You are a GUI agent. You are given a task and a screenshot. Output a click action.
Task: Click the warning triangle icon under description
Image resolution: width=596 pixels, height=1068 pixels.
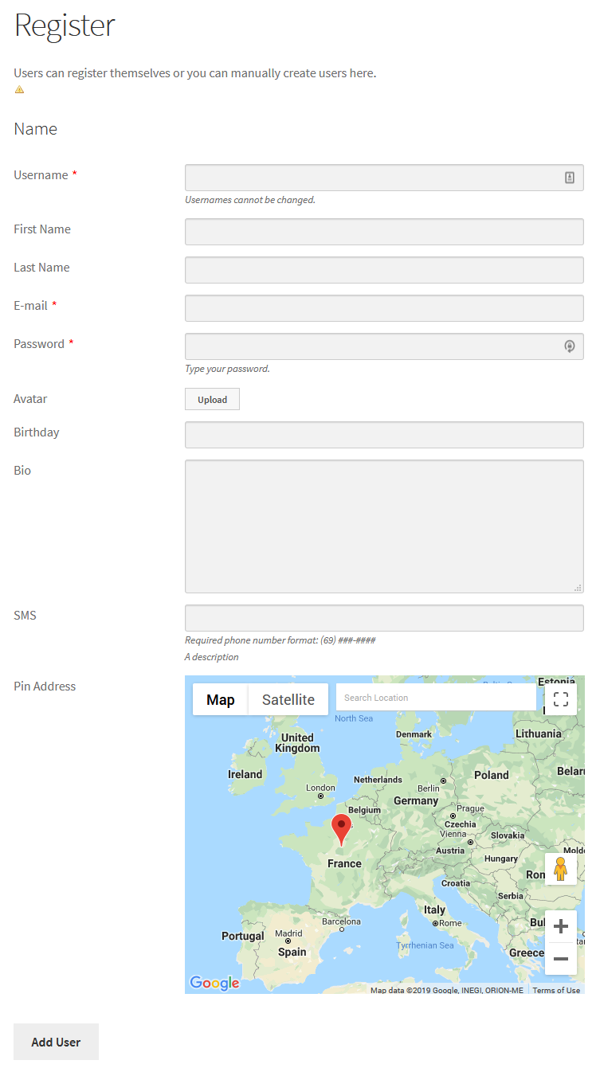pos(19,89)
